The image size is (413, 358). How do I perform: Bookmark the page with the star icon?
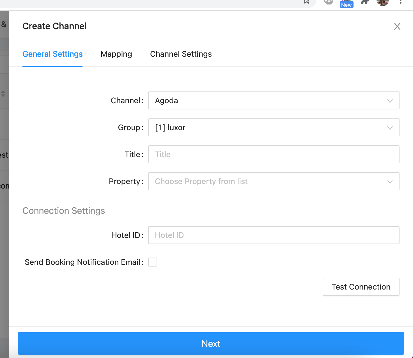coord(306,2)
